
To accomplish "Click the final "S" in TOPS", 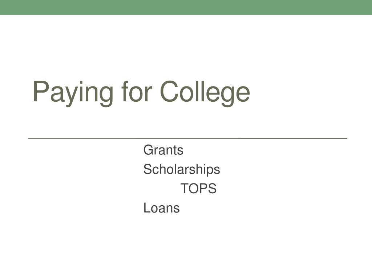I will pyautogui.click(x=212, y=189).
